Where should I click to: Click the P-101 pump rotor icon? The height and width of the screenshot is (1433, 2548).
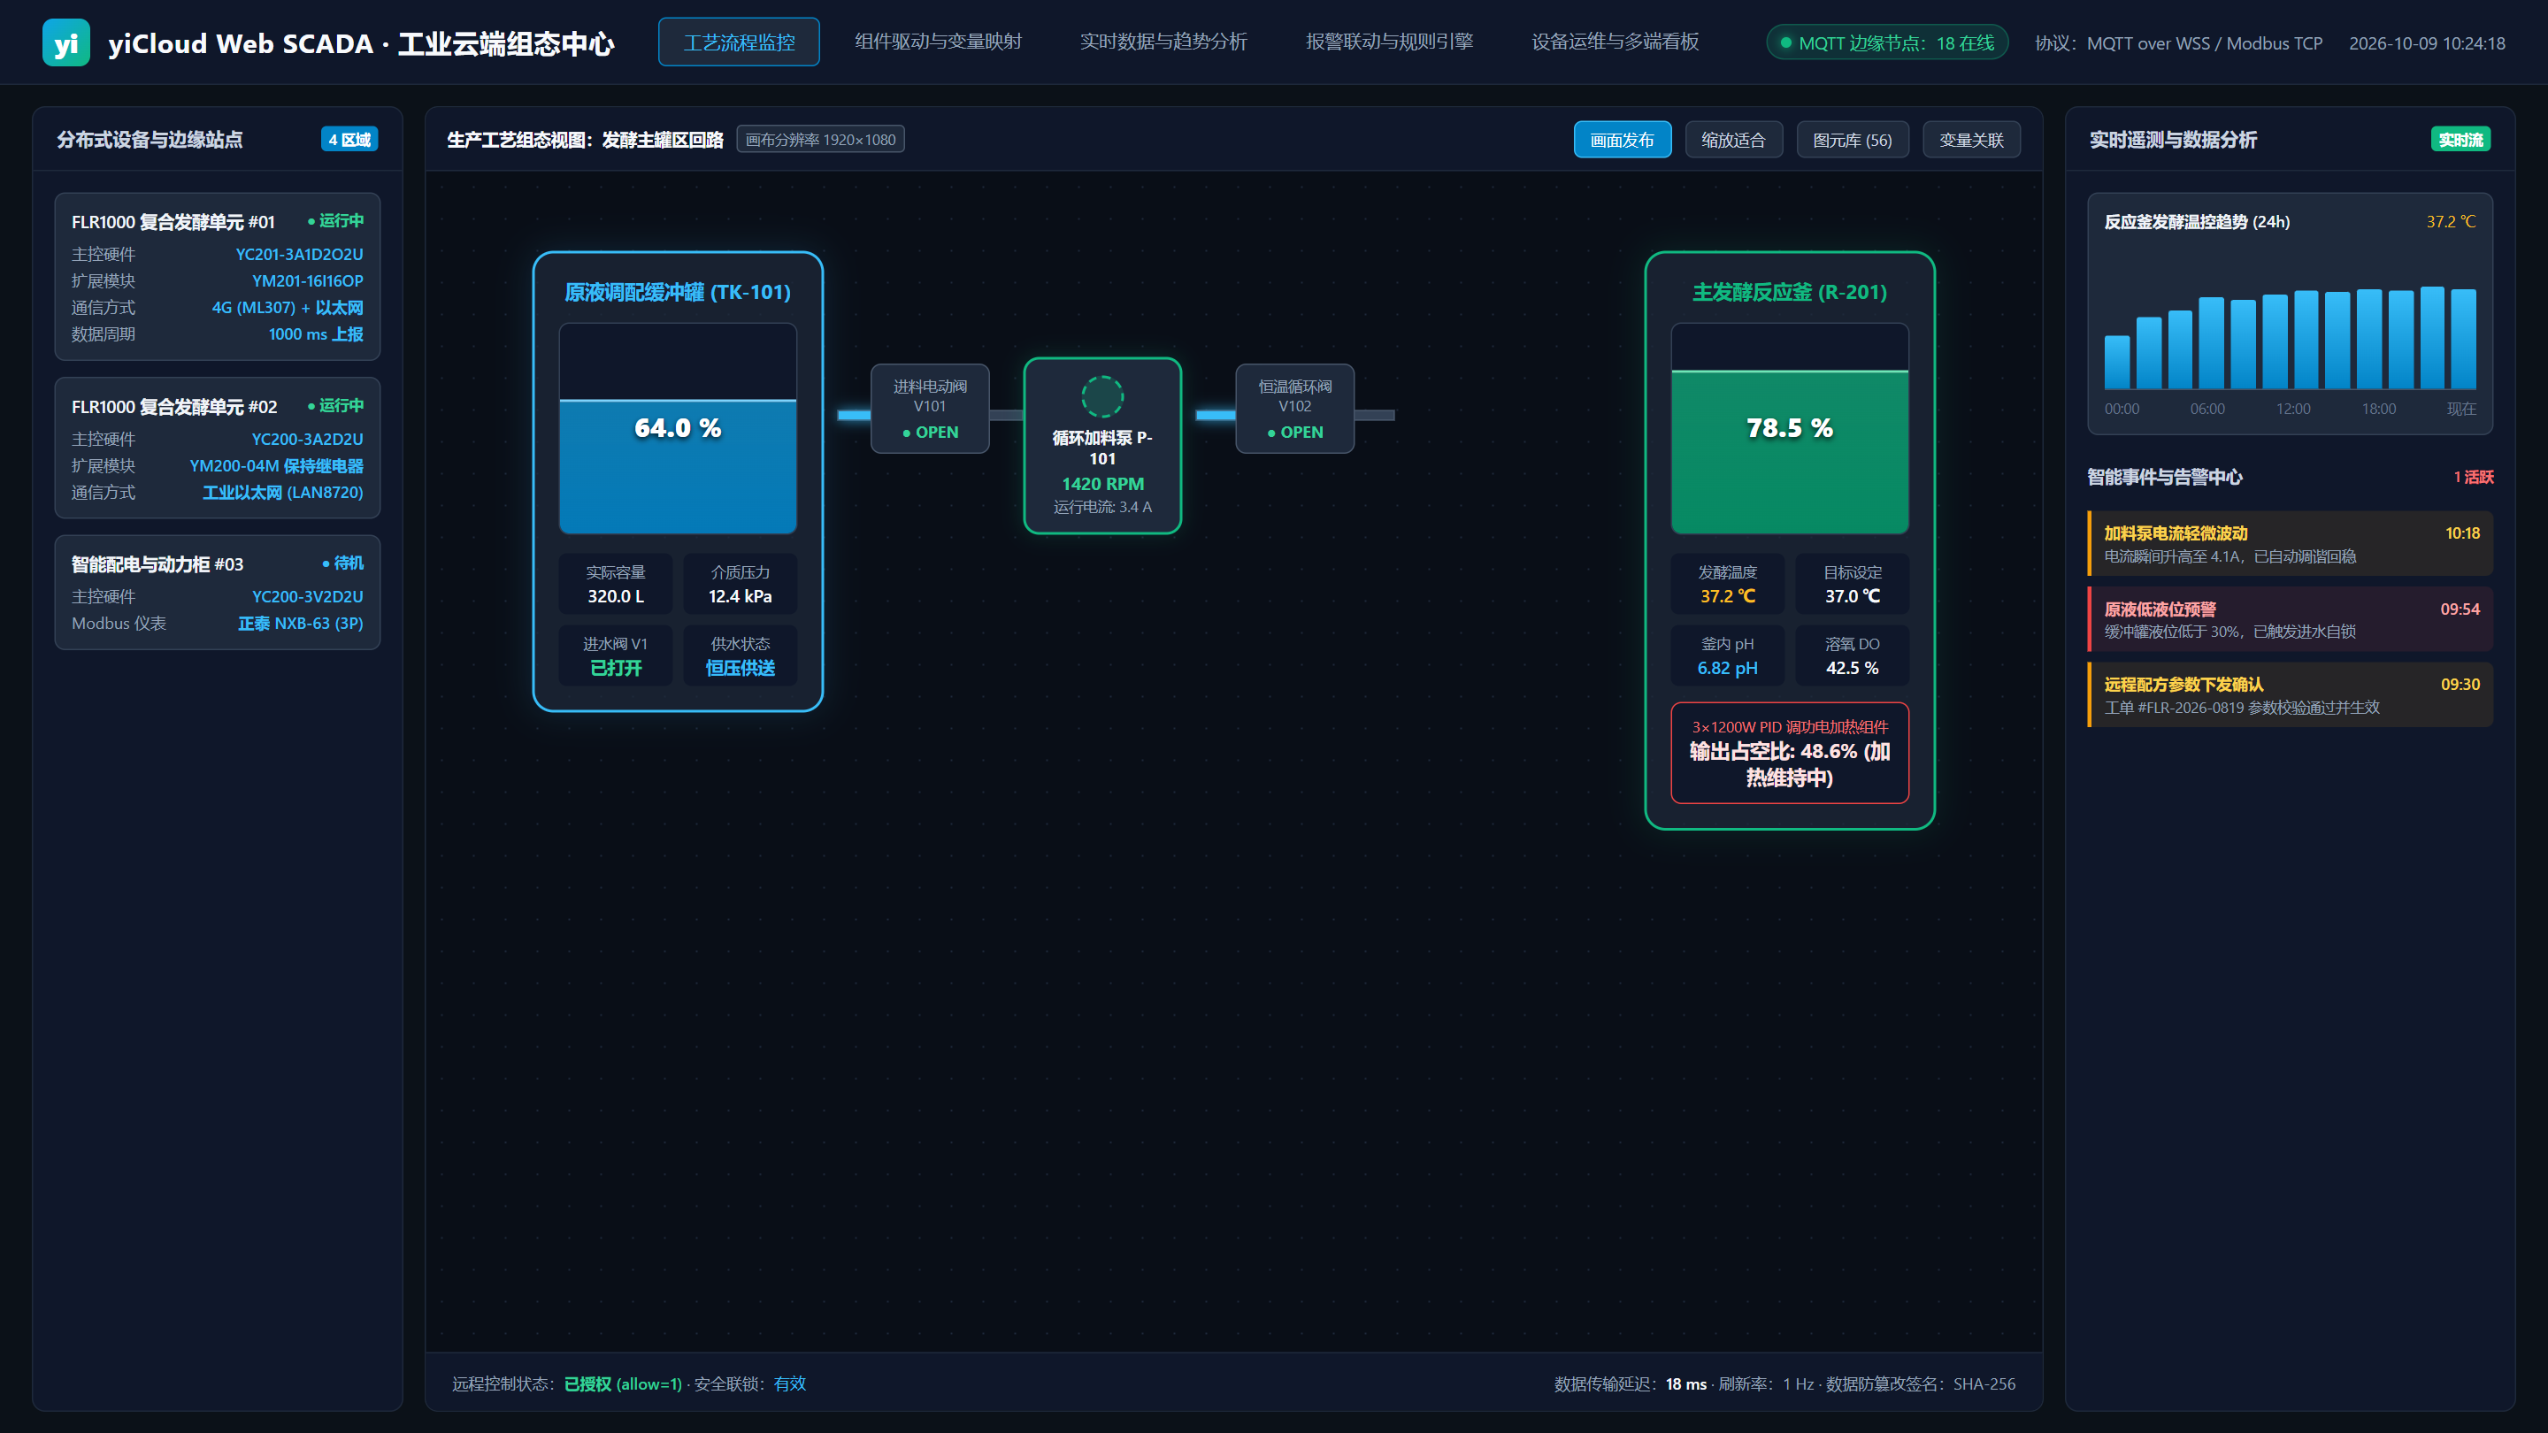pos(1101,396)
